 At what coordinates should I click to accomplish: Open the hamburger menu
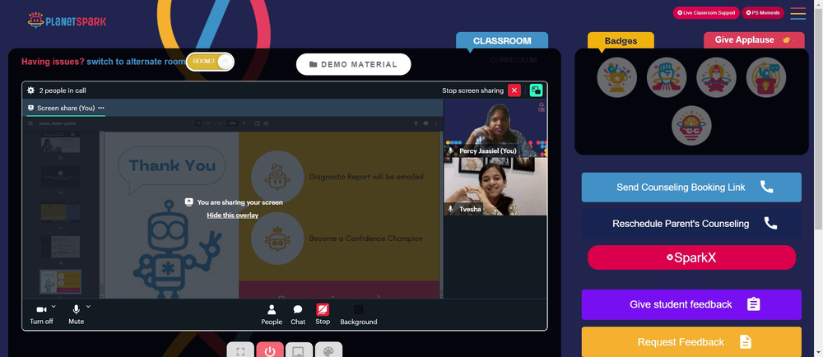[797, 13]
